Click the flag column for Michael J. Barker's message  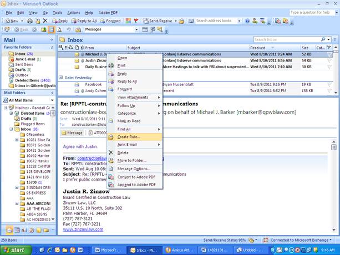point(329,54)
